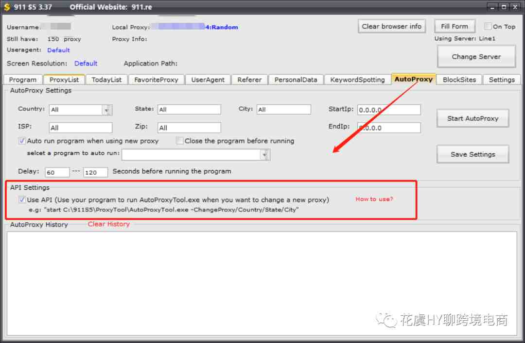Click the City input field
This screenshot has width=525, height=343.
[283, 109]
